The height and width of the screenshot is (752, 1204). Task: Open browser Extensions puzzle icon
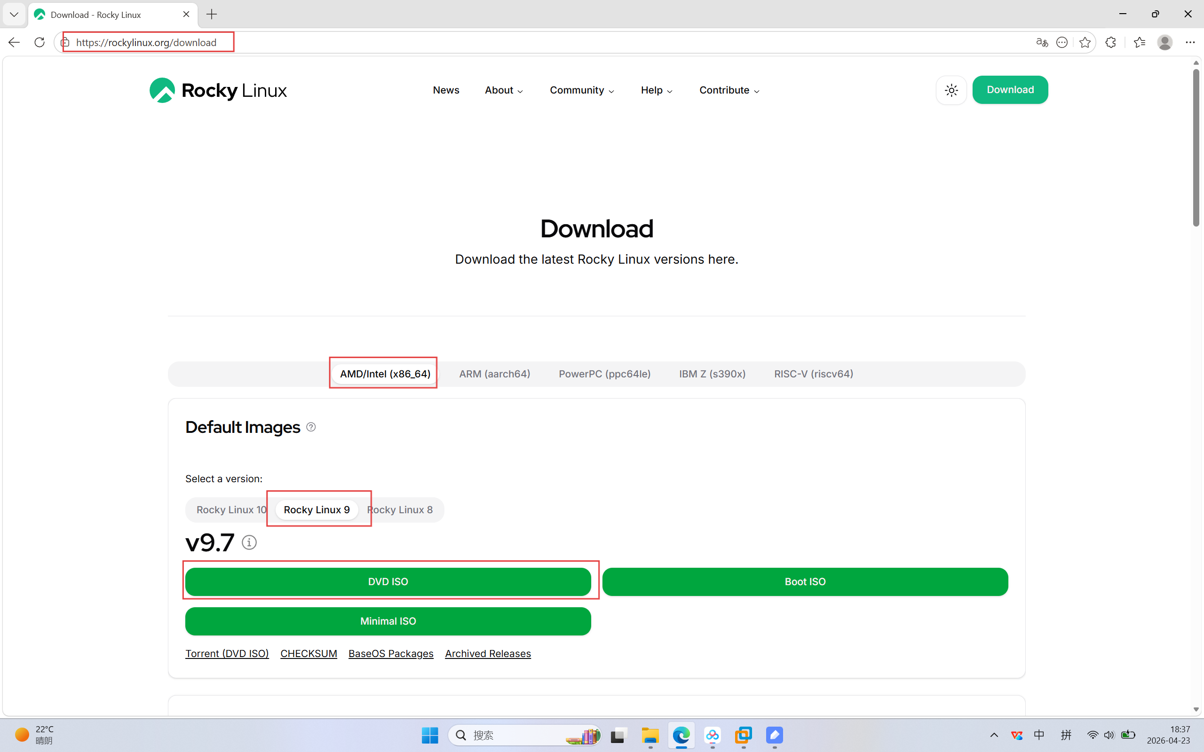pyautogui.click(x=1110, y=42)
